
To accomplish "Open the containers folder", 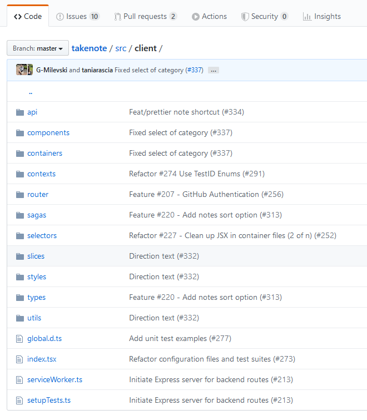I will [x=44, y=154].
